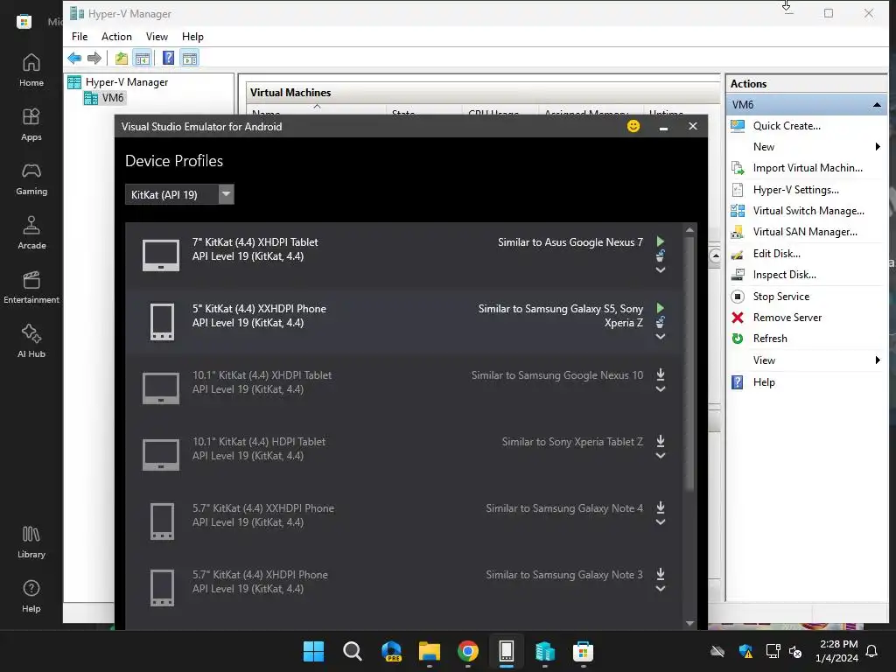
Task: Expand details for 5.7" KitKat XXHDPI Phone
Action: pos(660,522)
